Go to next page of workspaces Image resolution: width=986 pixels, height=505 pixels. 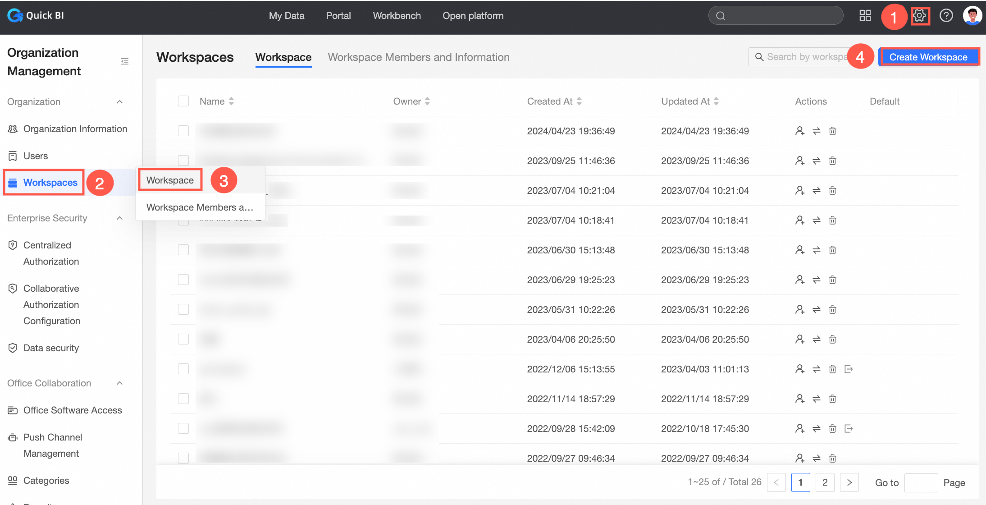tap(849, 482)
